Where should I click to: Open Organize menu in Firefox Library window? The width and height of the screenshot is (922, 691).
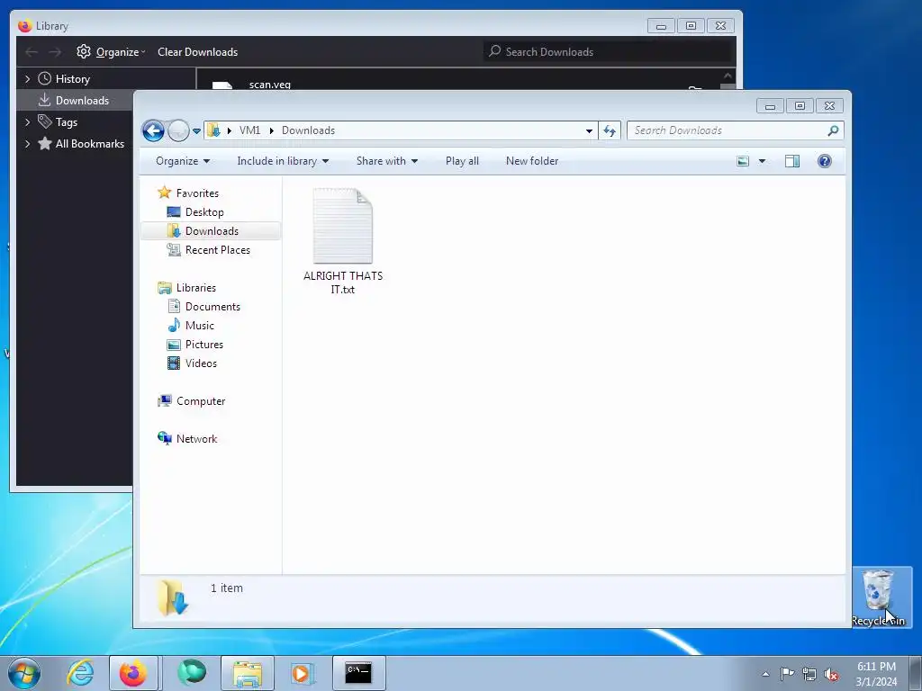pos(111,51)
